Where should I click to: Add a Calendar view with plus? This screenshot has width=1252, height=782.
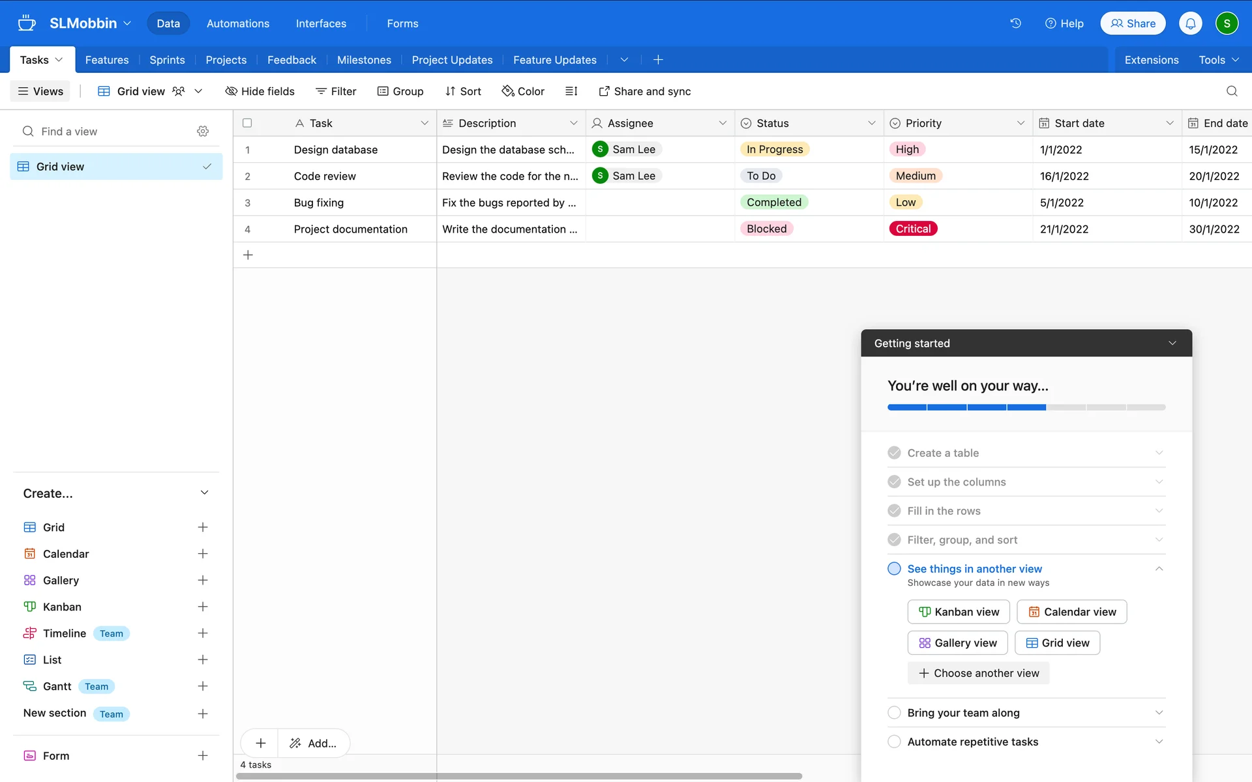tap(203, 554)
